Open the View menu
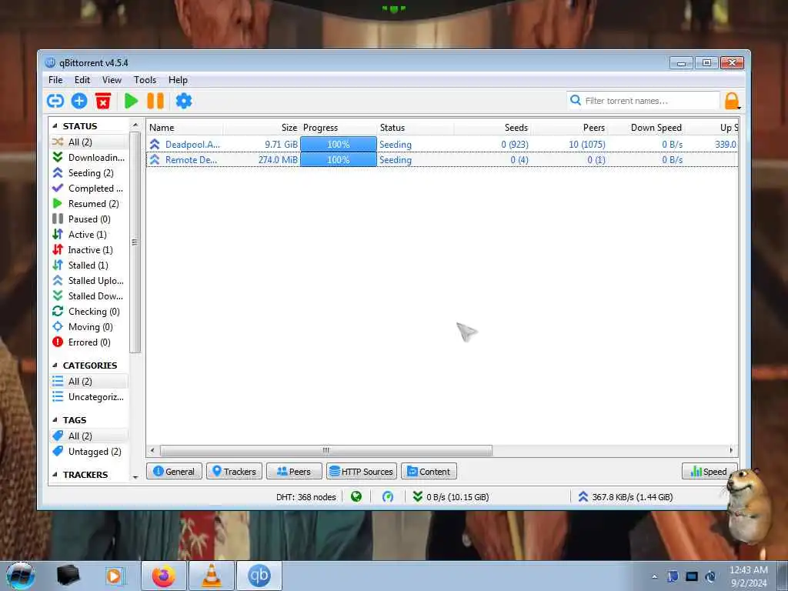 112,80
